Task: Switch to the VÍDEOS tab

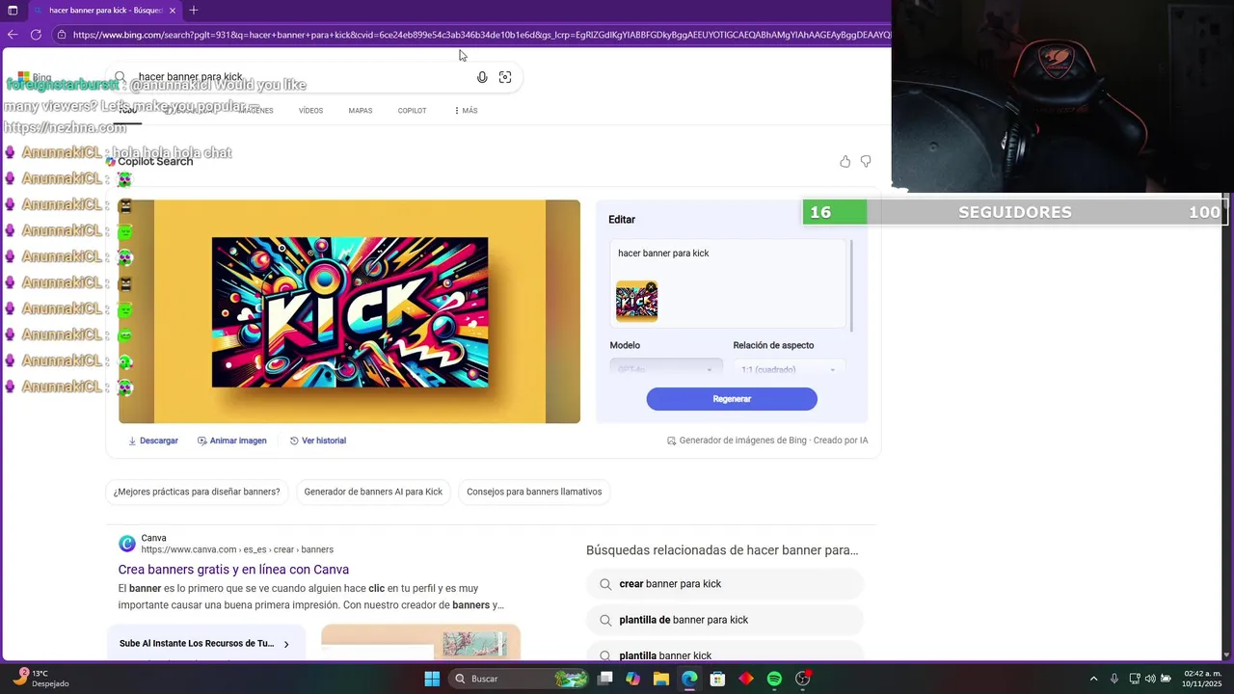Action: [x=310, y=111]
